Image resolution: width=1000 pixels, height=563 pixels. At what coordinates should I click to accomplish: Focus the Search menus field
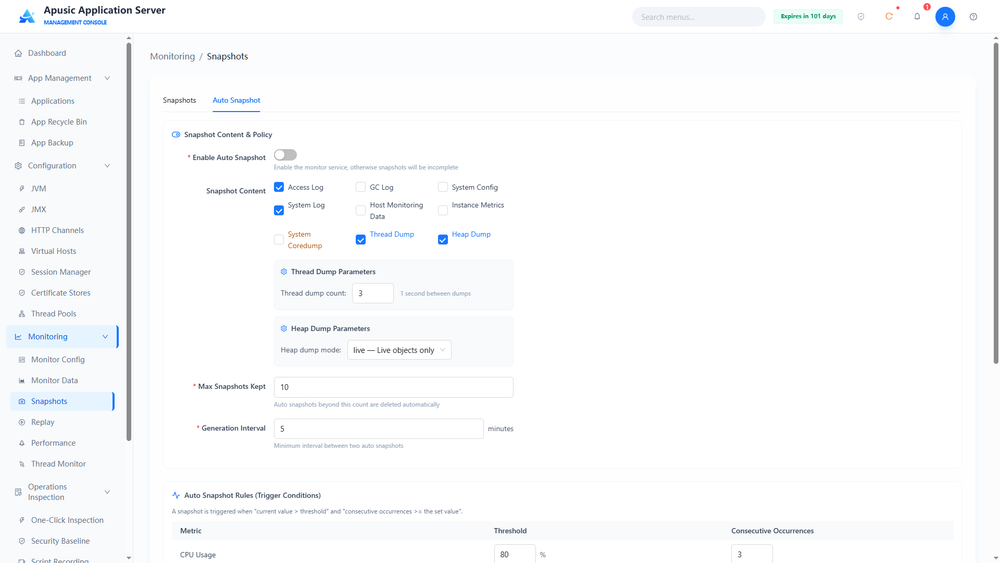click(x=698, y=17)
